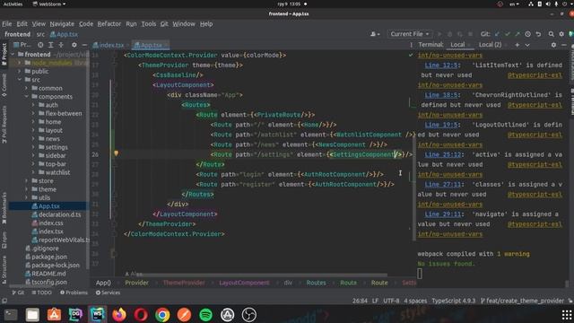Open TODO tool window
Image resolution: width=574 pixels, height=323 pixels.
(x=41, y=292)
